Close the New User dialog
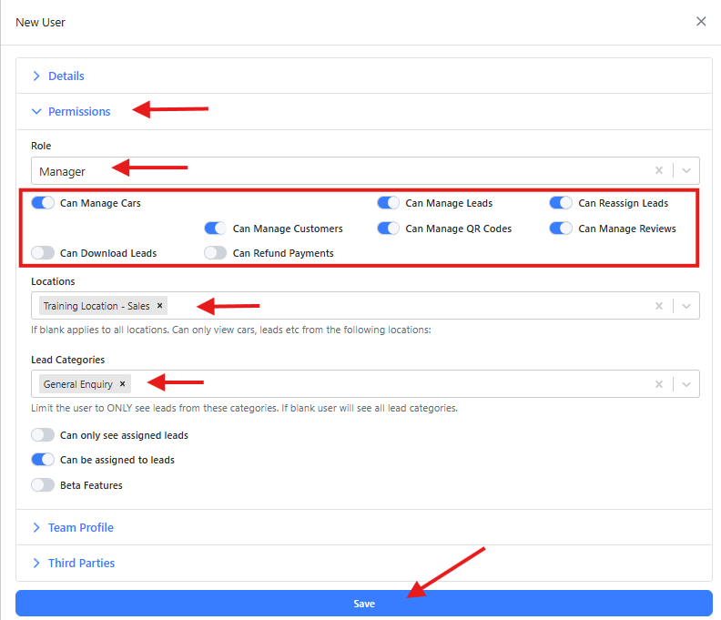Viewport: 721px width, 620px height. pyautogui.click(x=701, y=21)
